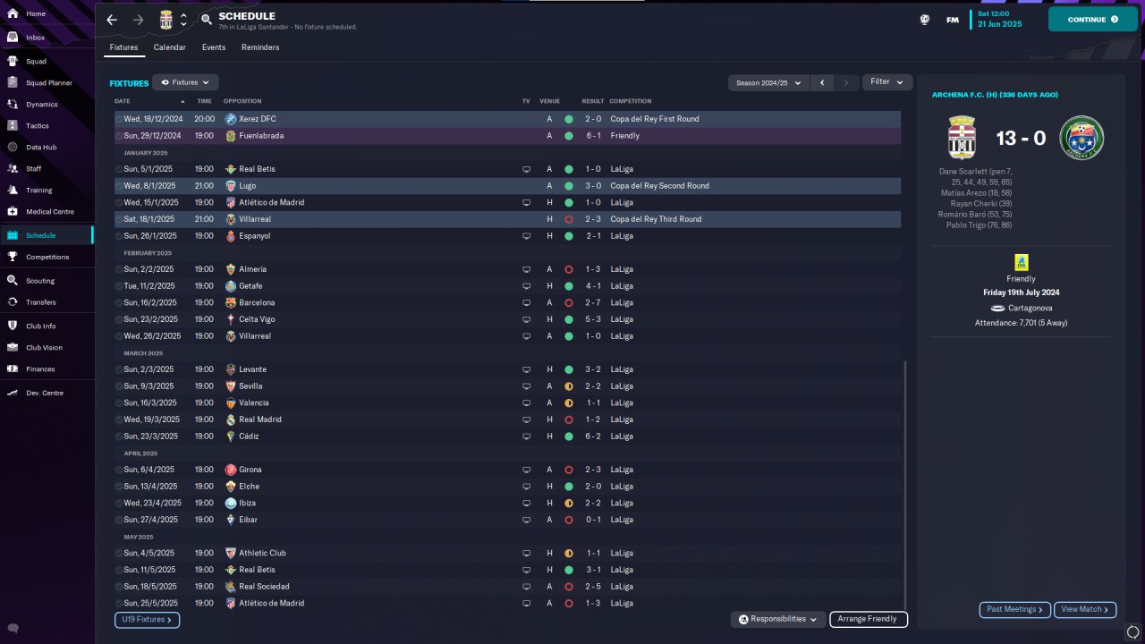Click the club switcher up/down chevrons
This screenshot has height=644, width=1145.
click(x=183, y=20)
